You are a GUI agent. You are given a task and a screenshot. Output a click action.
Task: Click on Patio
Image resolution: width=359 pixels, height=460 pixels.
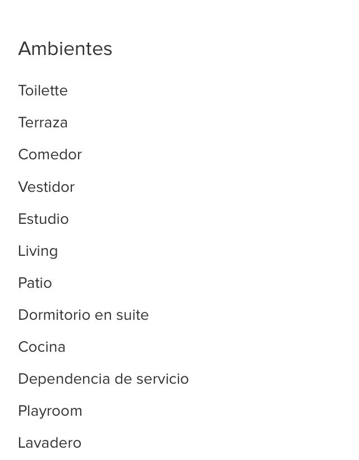(35, 283)
